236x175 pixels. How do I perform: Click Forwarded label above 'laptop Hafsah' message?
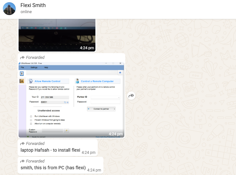(32, 144)
